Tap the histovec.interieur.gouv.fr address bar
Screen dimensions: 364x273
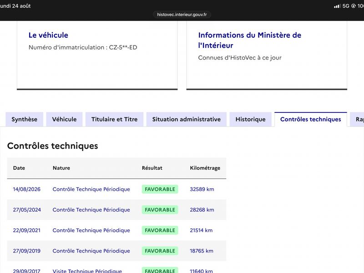182,15
